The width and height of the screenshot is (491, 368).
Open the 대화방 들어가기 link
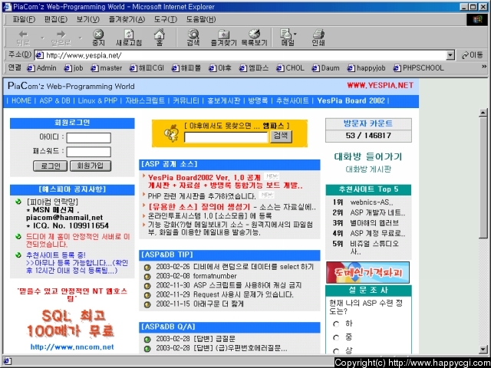tap(368, 156)
